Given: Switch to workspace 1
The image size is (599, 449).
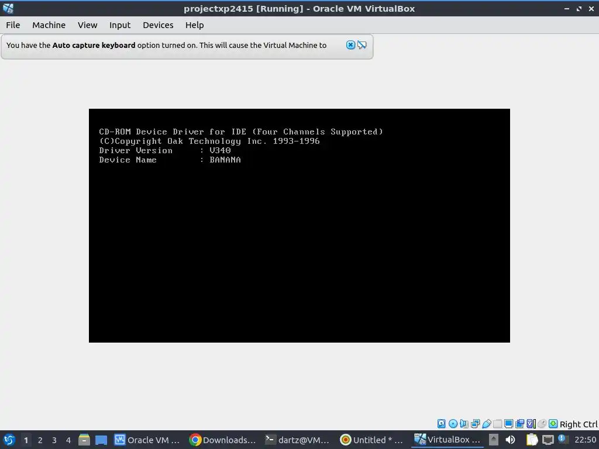Looking at the screenshot, I should point(26,440).
